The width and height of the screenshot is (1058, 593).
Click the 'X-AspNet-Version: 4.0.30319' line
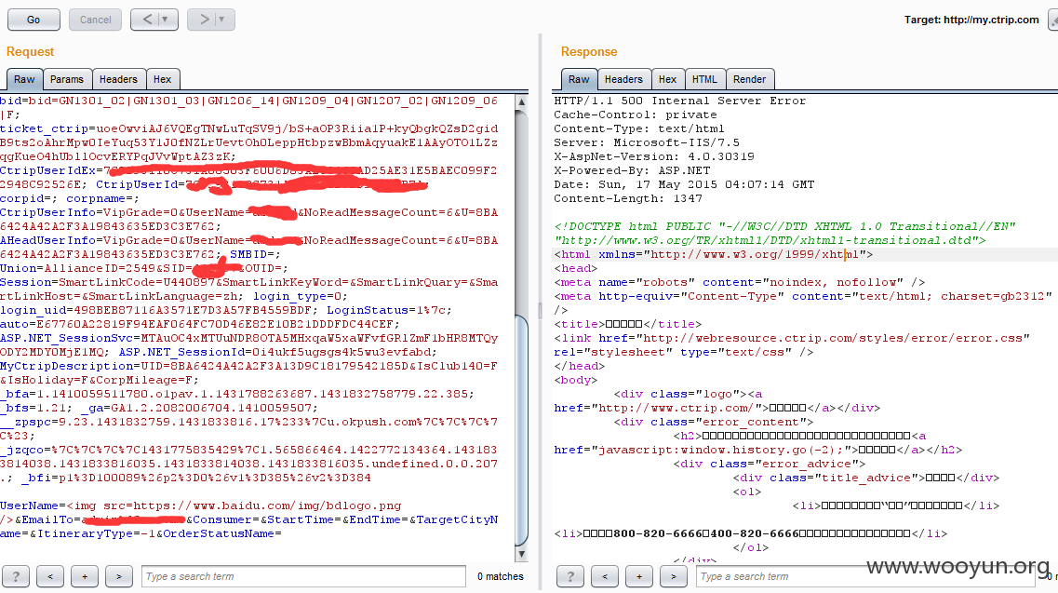[654, 156]
